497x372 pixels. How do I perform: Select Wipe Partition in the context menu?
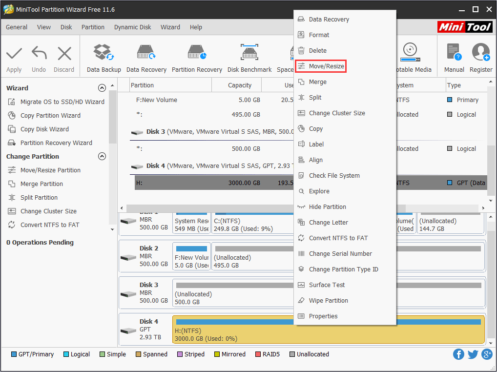[x=345, y=300]
